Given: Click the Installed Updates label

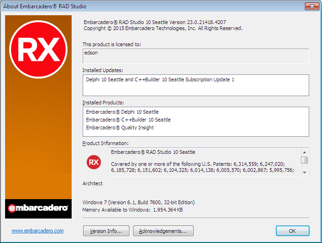Looking at the screenshot, I should [x=103, y=70].
